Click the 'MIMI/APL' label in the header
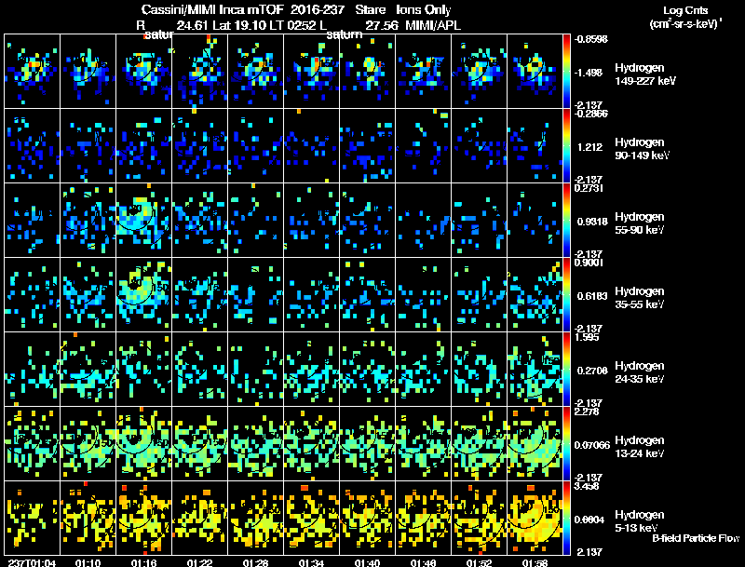This screenshot has height=567, width=745. click(433, 25)
